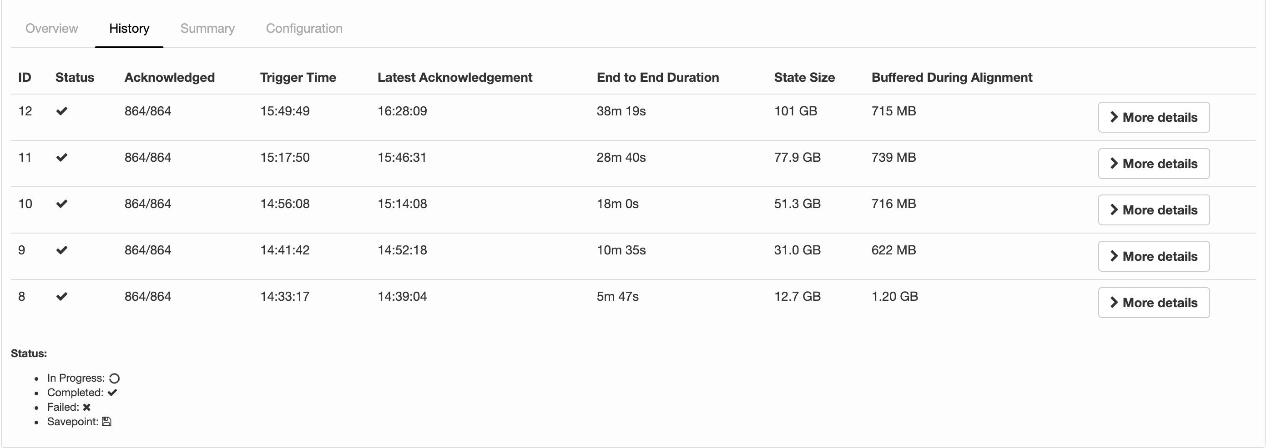
Task: Click the Completed checkmark legend icon
Action: coord(112,392)
